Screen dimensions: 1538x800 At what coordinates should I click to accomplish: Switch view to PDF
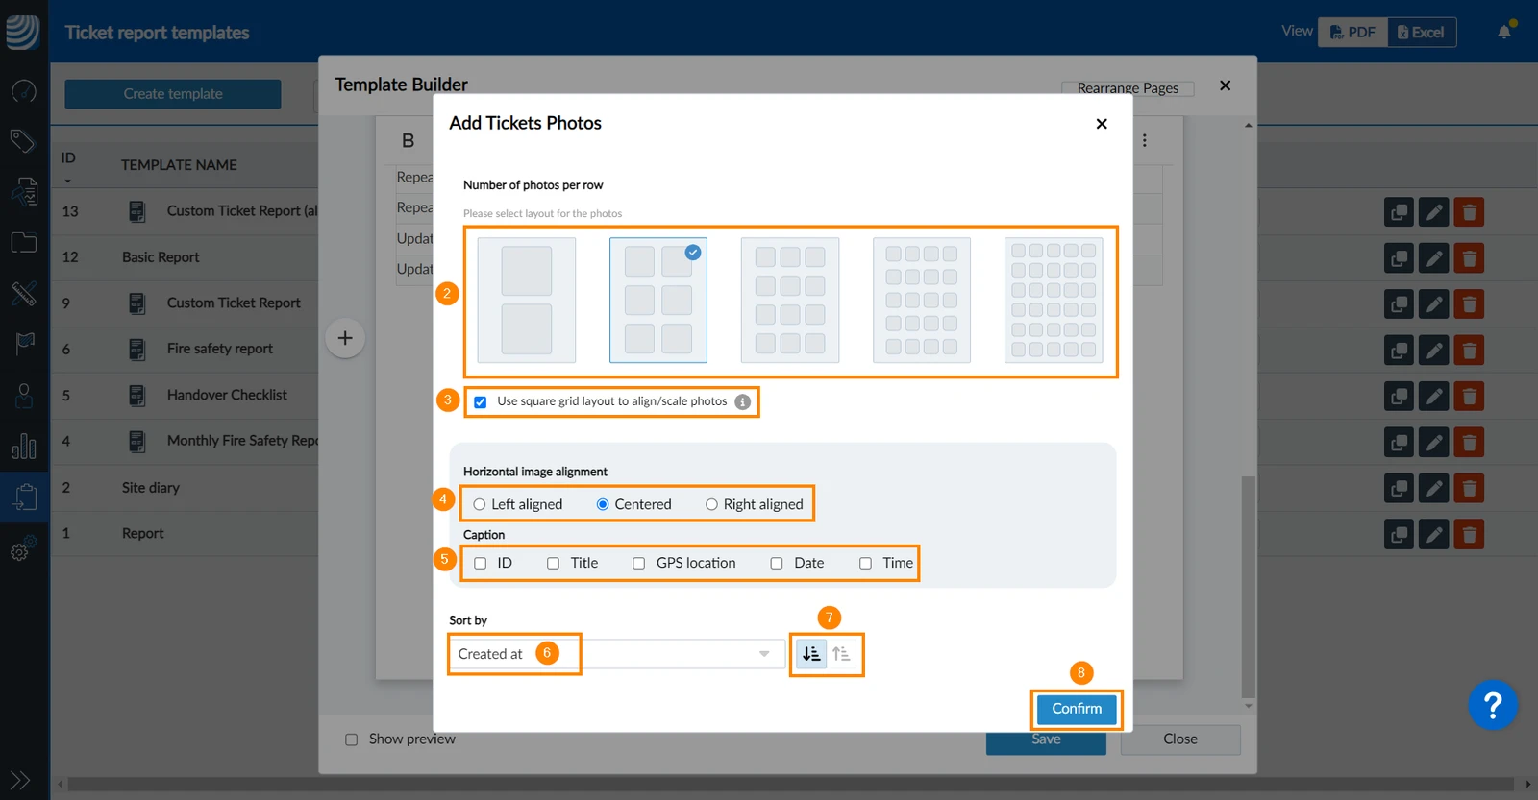1352,33
